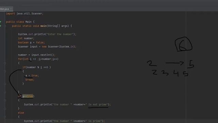Click 'new Scanner(System.in)' expression

point(59,46)
